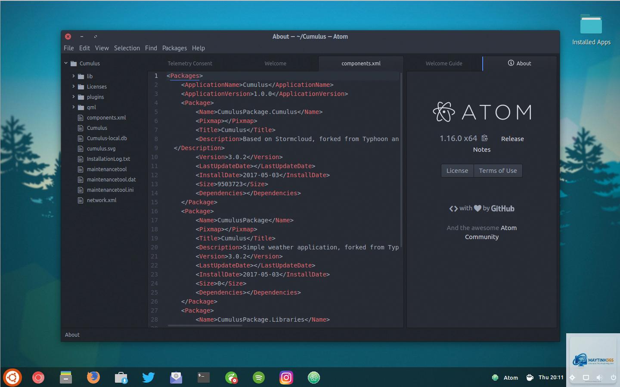Expand the plugins folder chevron

[x=74, y=97]
